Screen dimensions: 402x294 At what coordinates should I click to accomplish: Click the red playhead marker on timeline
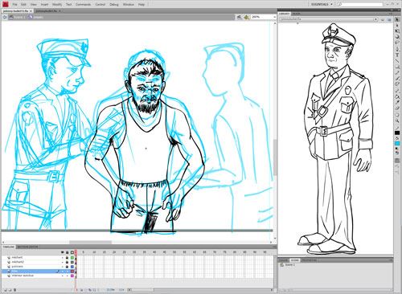click(76, 252)
